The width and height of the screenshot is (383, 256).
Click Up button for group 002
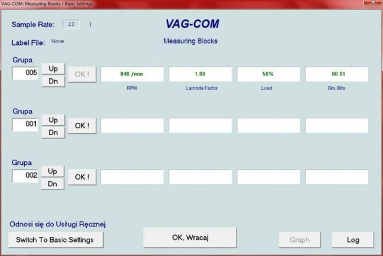pos(53,171)
